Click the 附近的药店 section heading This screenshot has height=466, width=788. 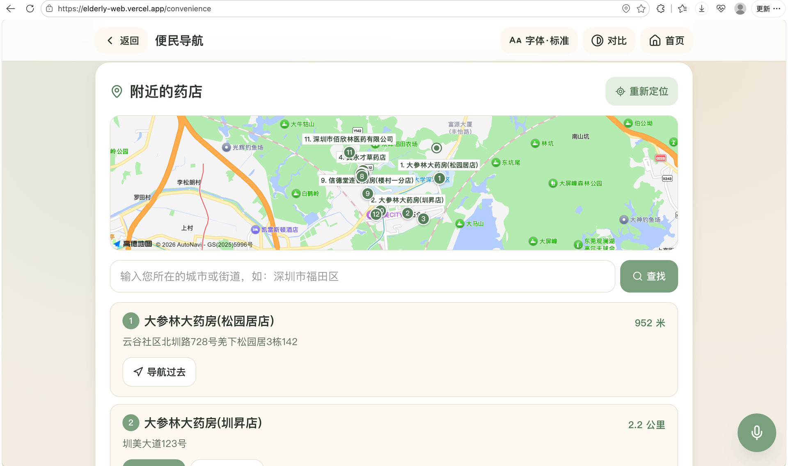tap(166, 92)
